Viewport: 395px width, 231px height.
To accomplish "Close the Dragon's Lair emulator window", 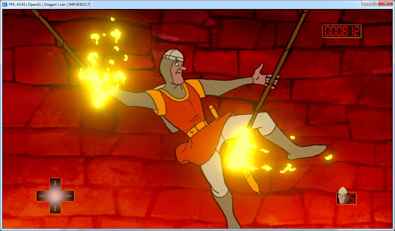I will pyautogui.click(x=386, y=3).
